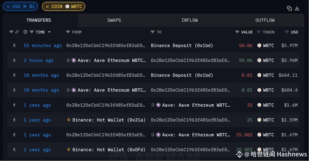Click the $5.97M USD amount
Screen dimensions: 309x161
click(x=289, y=46)
